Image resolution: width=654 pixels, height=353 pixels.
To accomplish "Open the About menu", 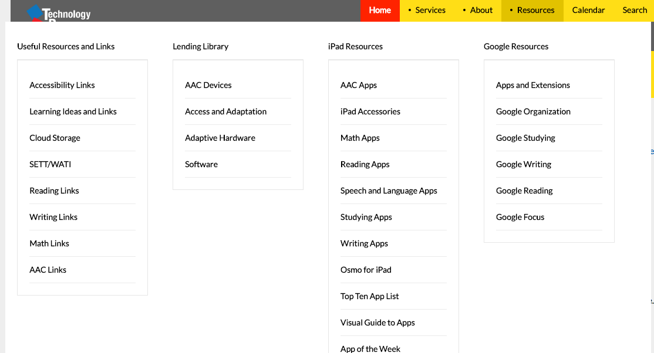I will coord(477,11).
